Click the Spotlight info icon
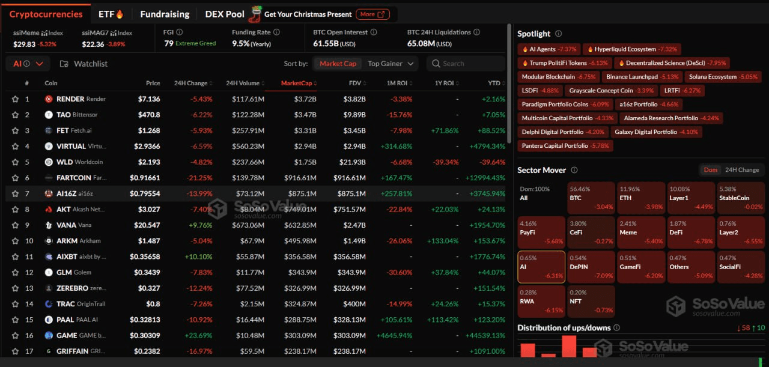Image resolution: width=769 pixels, height=367 pixels. 558,34
